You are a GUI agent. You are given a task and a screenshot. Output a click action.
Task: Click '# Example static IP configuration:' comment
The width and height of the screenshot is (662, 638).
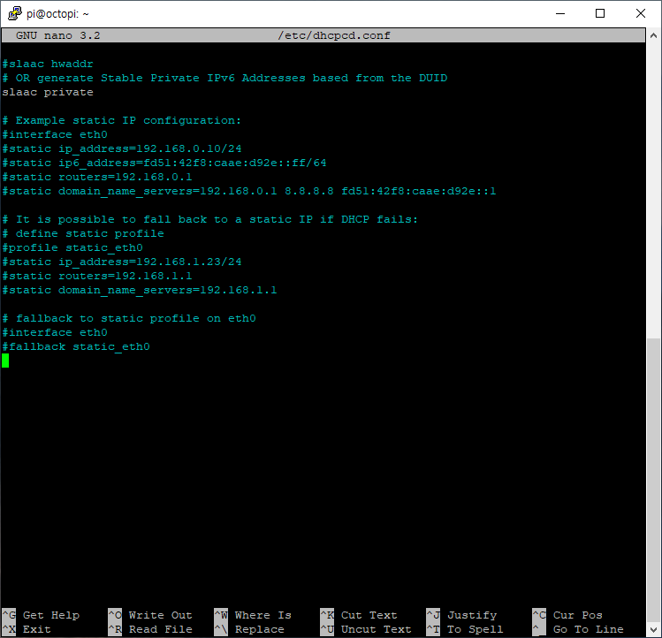(122, 120)
